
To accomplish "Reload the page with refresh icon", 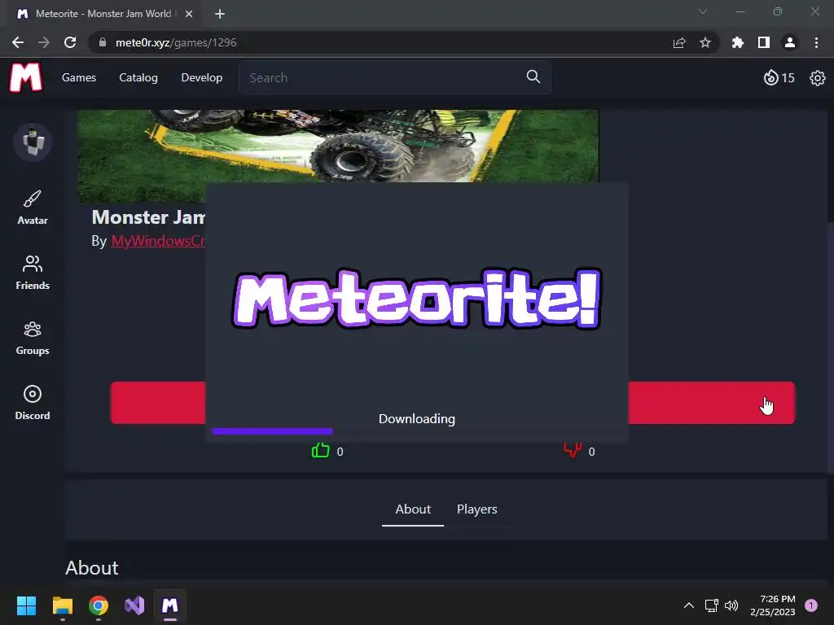I will click(70, 42).
